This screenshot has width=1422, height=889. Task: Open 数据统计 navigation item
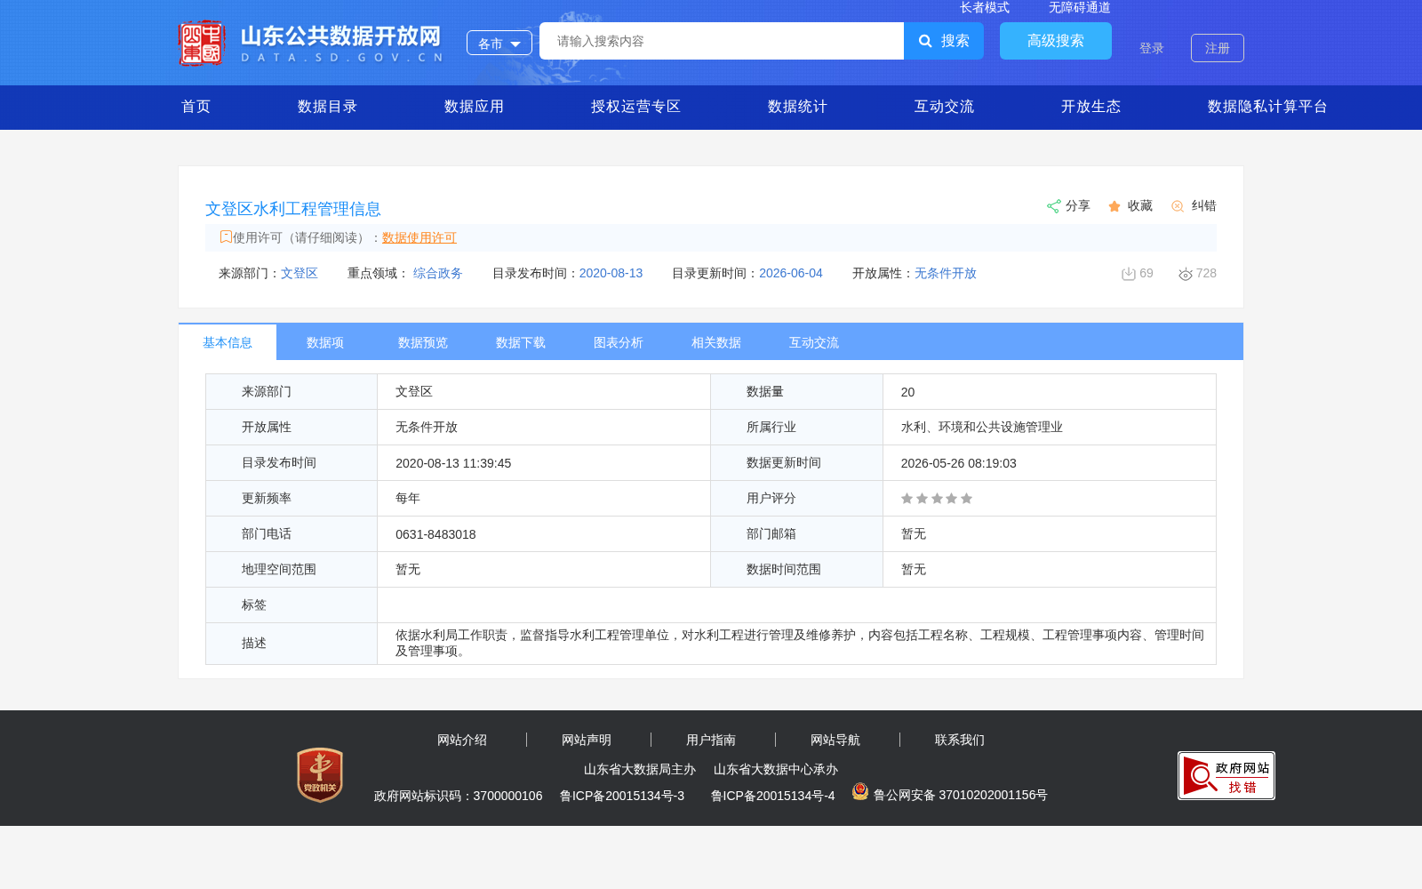click(x=797, y=107)
